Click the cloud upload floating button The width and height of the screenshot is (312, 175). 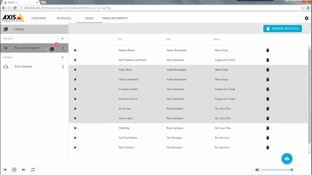click(x=287, y=159)
